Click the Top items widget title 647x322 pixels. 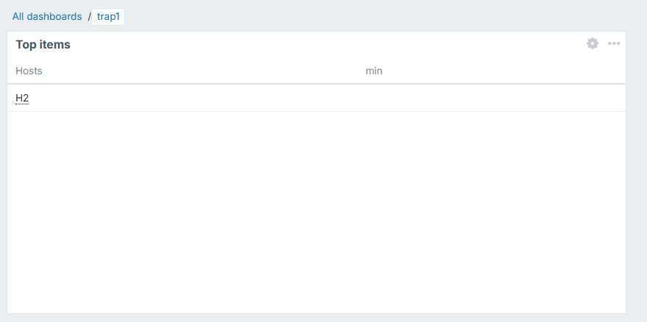coord(43,44)
